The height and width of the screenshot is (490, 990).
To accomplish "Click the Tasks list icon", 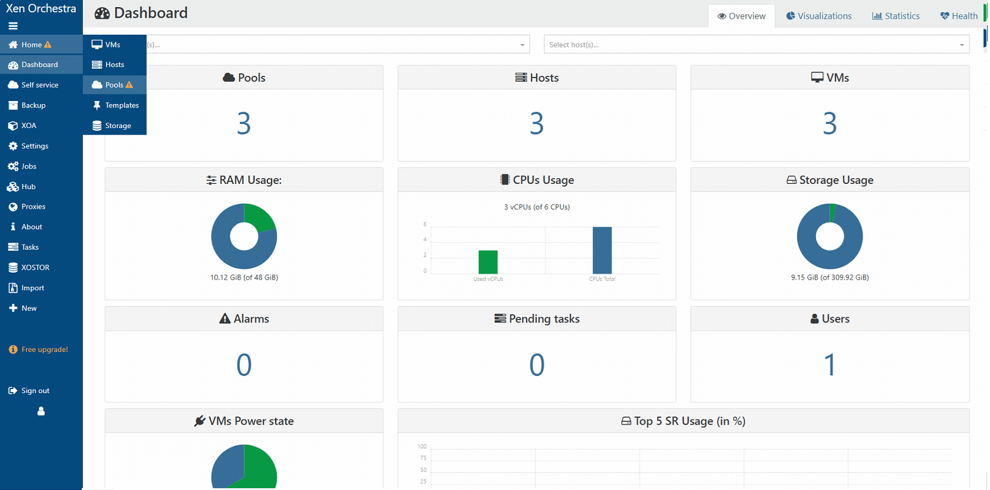I will point(13,247).
